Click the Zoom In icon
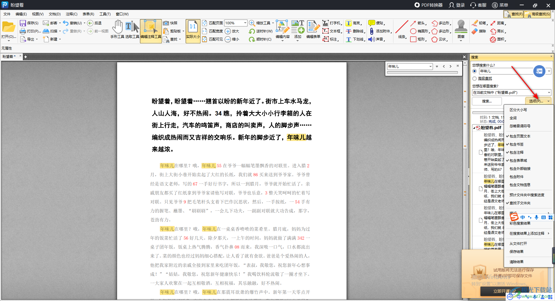This screenshot has height=301, width=555. pyautogui.click(x=228, y=31)
